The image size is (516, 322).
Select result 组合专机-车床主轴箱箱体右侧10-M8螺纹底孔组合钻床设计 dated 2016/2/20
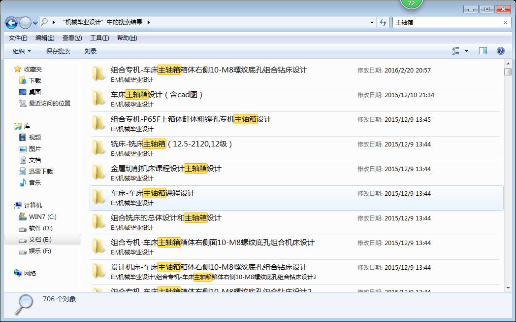tap(296, 74)
